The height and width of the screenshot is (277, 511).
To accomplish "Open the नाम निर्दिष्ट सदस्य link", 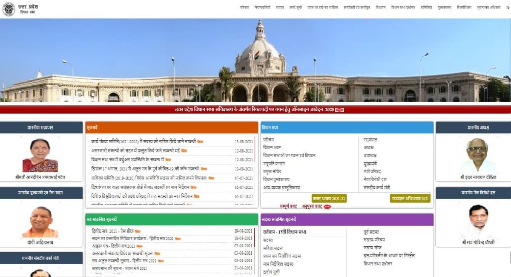I will 278,264.
